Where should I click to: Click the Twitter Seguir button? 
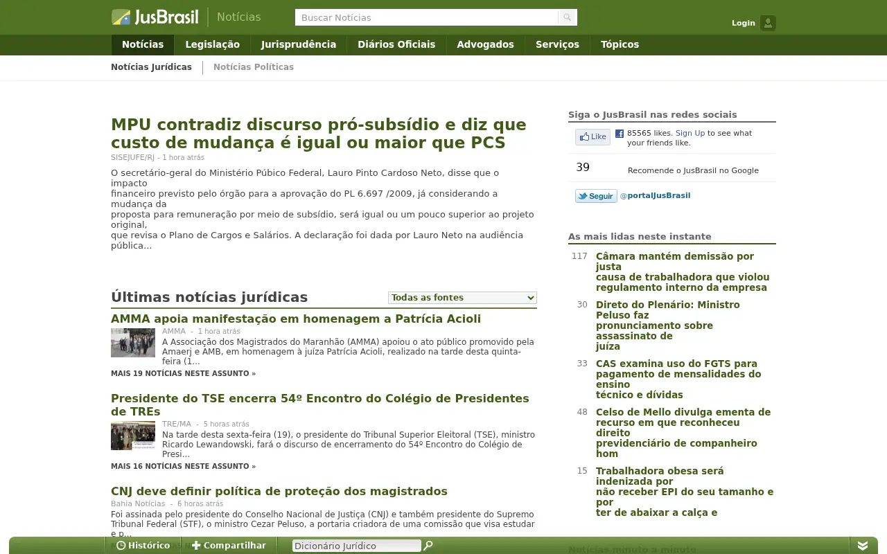point(596,196)
